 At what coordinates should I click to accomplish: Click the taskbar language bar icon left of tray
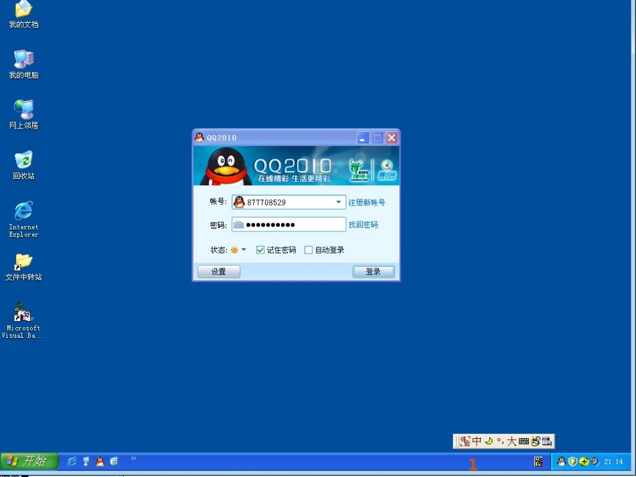tap(538, 461)
